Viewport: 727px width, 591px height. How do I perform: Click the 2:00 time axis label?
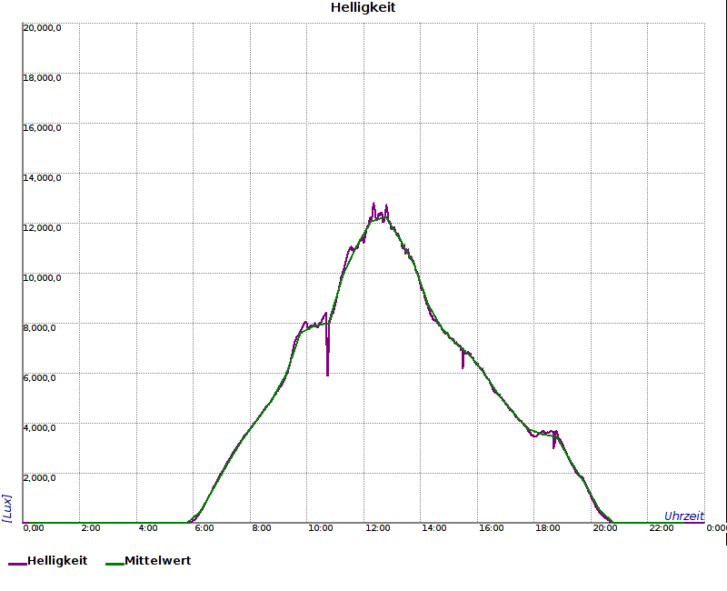90,528
